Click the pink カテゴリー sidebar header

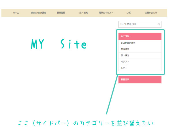click(140, 36)
